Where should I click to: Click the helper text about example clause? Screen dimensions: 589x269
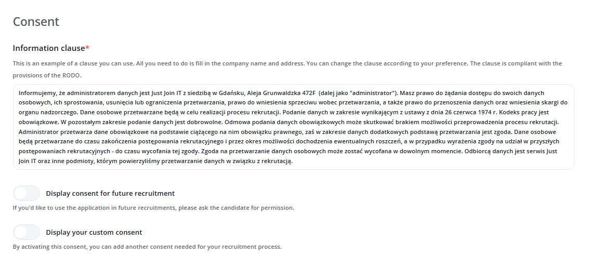(287, 63)
